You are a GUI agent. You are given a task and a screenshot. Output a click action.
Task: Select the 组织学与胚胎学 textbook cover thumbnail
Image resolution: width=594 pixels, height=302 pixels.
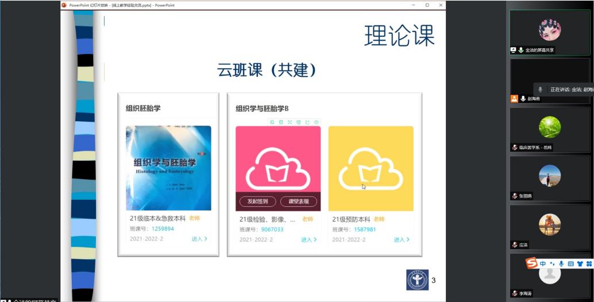(168, 168)
